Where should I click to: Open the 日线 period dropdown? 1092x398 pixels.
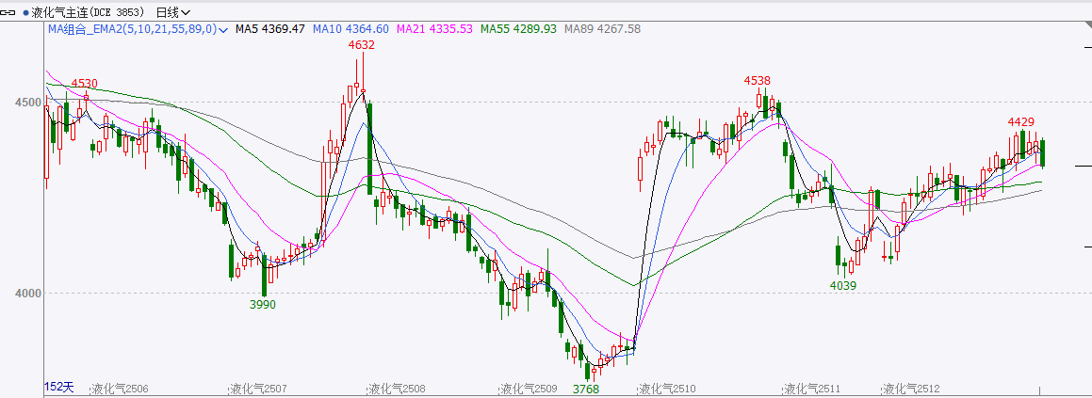pyautogui.click(x=172, y=12)
